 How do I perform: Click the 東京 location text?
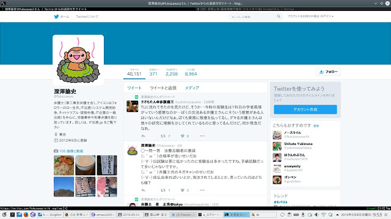(x=62, y=134)
